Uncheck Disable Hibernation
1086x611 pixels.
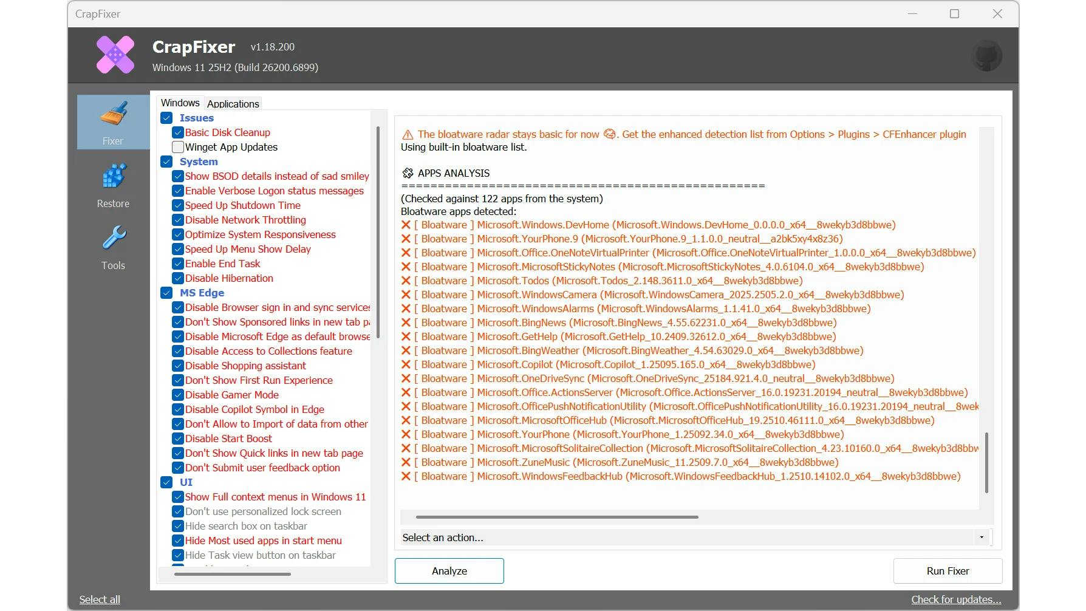(178, 278)
